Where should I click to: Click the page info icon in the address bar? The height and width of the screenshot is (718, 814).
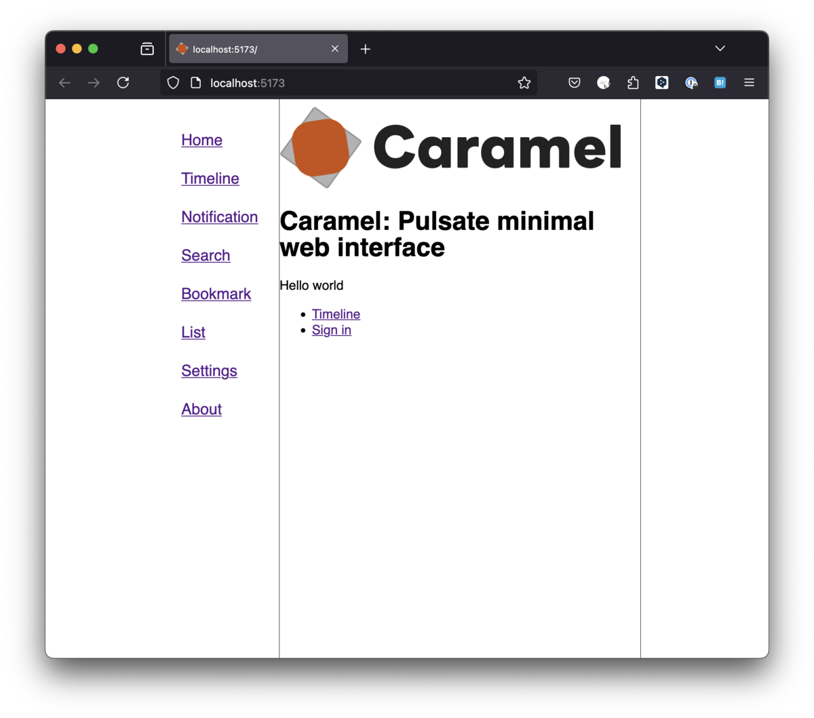(196, 83)
